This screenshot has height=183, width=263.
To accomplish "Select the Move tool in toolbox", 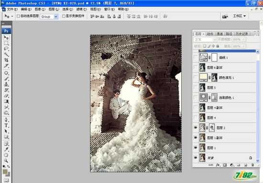I will point(6,37).
